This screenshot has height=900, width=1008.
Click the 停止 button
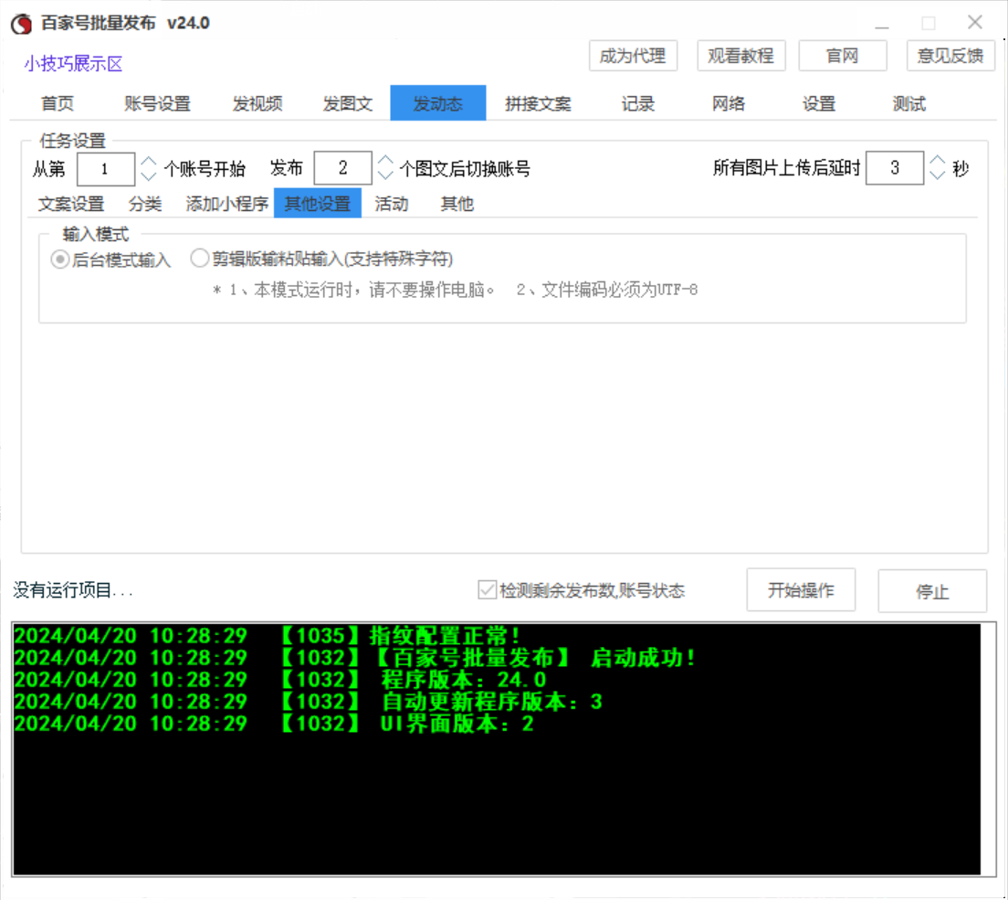(932, 591)
